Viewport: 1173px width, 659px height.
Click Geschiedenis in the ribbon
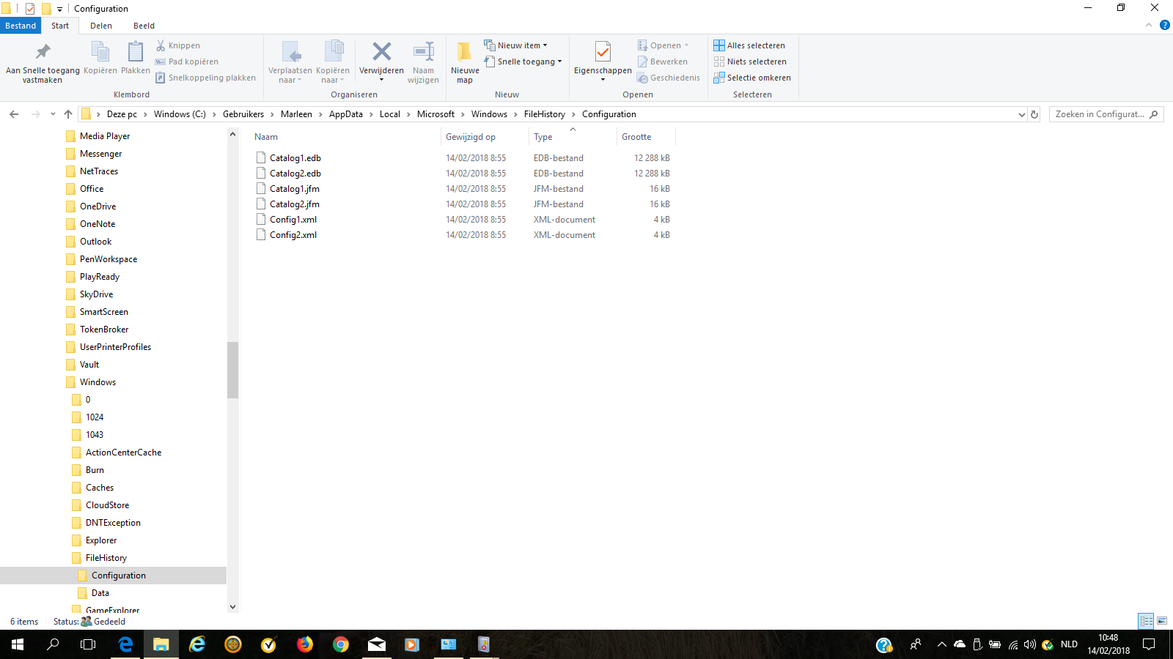pyautogui.click(x=669, y=78)
